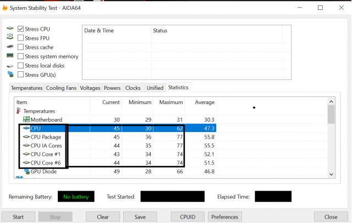This screenshot has width=352, height=223.
Task: Select the GPU Diode row
Action: pyautogui.click(x=116, y=171)
